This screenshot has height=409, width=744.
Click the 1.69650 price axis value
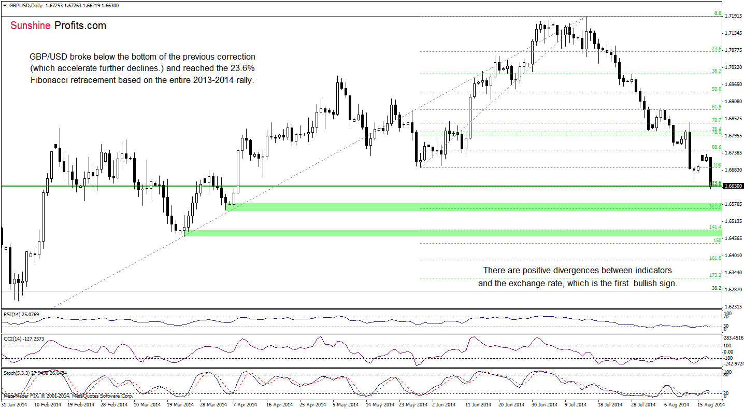tap(734, 84)
